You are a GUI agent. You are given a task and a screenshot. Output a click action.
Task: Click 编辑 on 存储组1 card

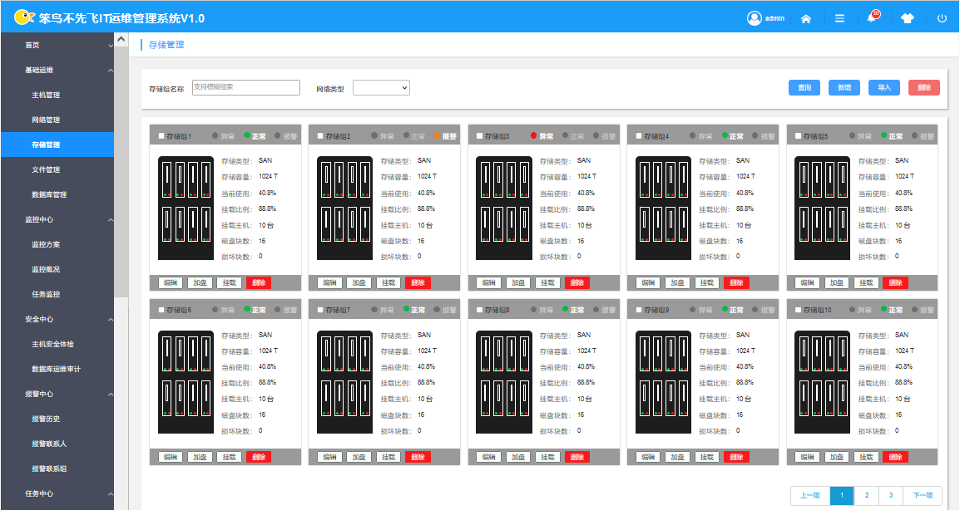point(171,282)
